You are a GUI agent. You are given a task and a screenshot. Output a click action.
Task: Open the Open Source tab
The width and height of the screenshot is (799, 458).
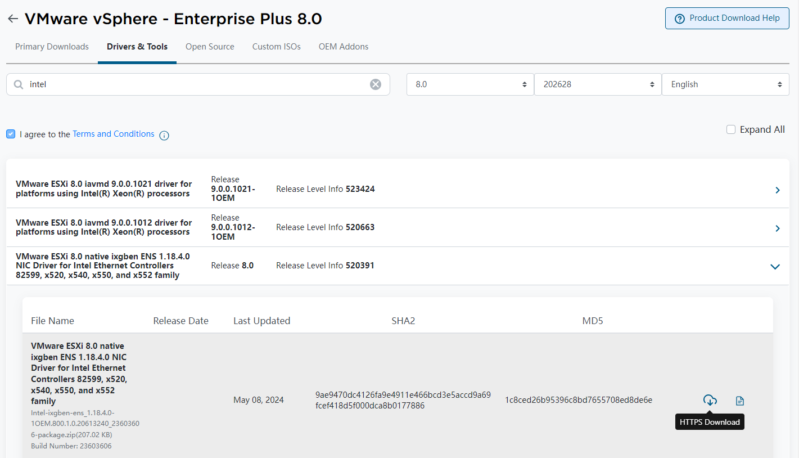tap(210, 47)
